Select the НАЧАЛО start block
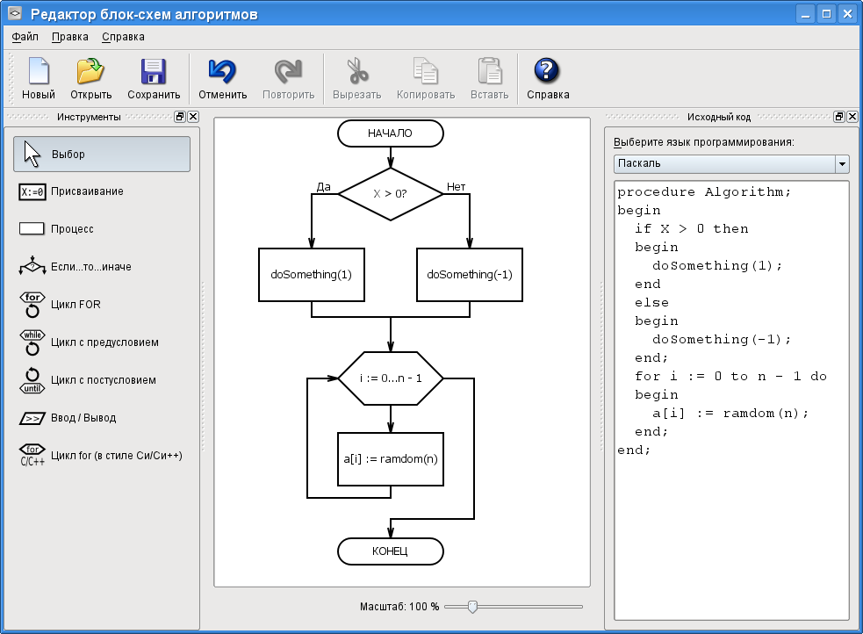 (x=390, y=133)
